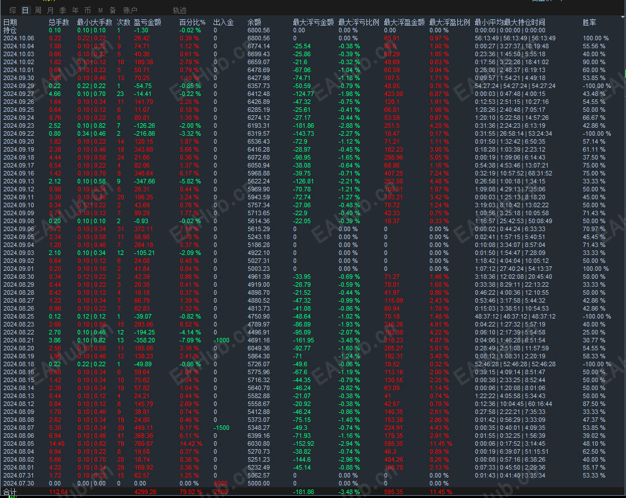Screen dimensions: 626x498
Task: Click the 胜率 column header
Action: pos(589,22)
